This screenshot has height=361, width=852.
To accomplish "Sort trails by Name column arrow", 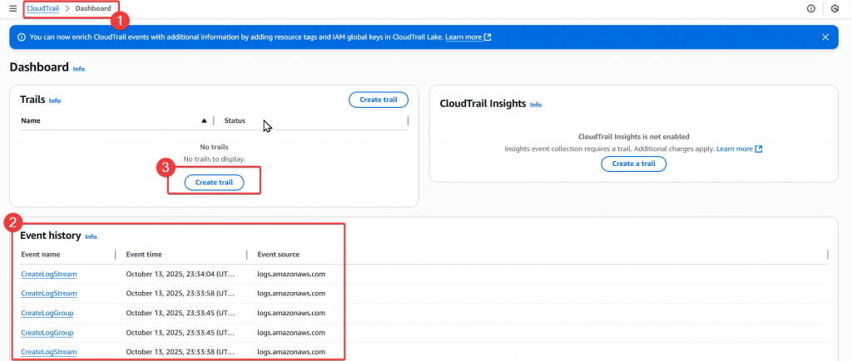I will click(205, 121).
